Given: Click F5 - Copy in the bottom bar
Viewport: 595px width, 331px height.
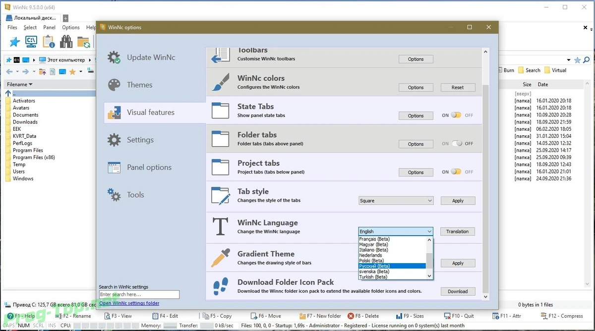Looking at the screenshot, I should [217, 316].
